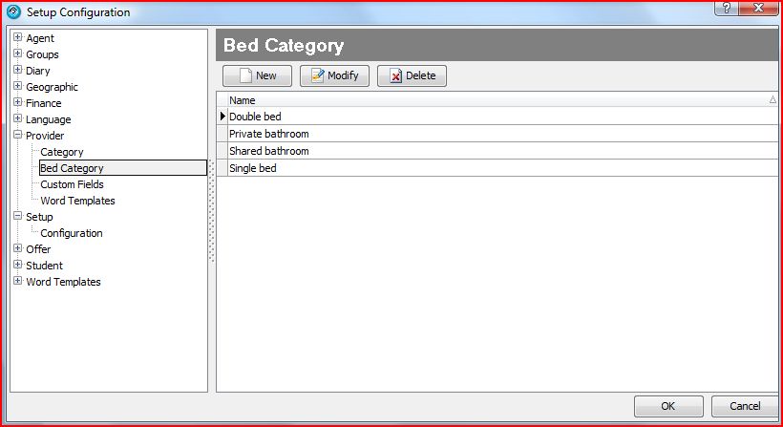Expand the Agent tree node
This screenshot has height=427, width=783.
point(17,38)
